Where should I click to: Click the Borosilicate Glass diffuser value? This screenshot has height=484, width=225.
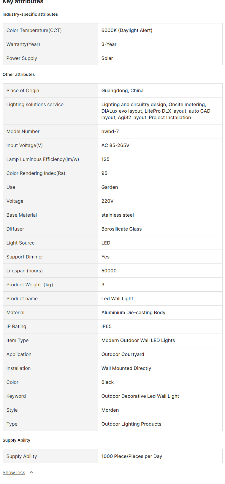pyautogui.click(x=121, y=229)
